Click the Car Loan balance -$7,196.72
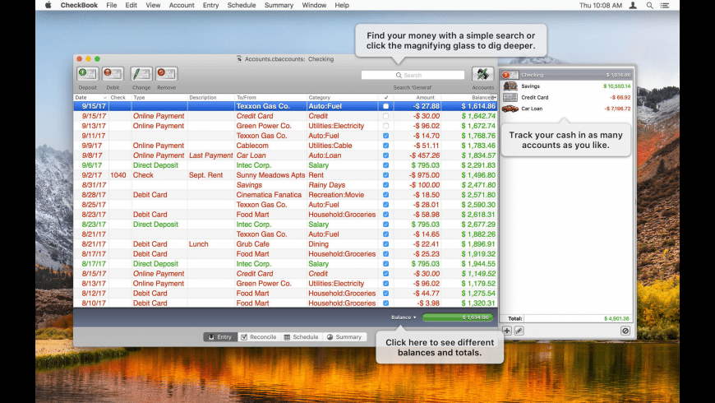 pyautogui.click(x=617, y=109)
